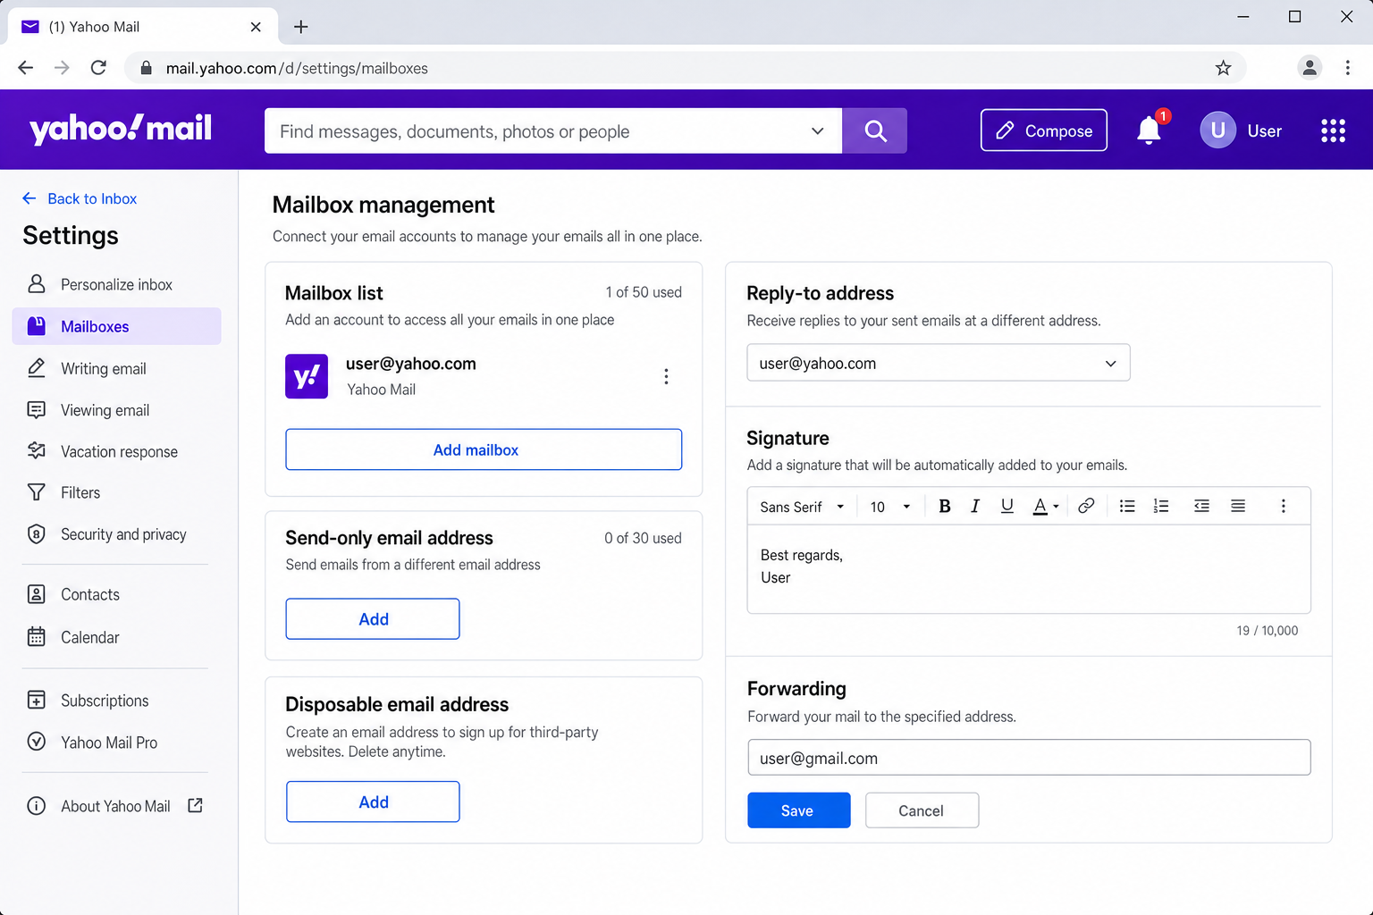Click inside the signature text area
This screenshot has height=915, width=1373.
coord(1029,569)
